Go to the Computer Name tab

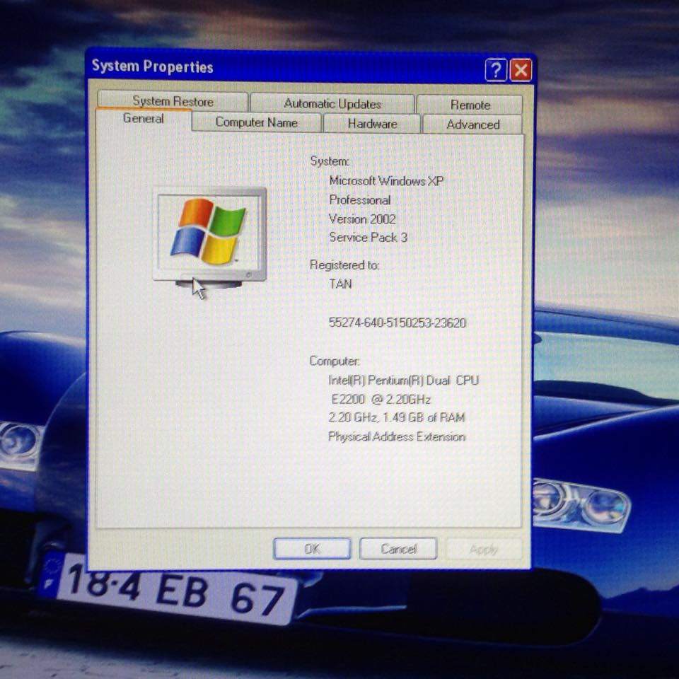(256, 122)
